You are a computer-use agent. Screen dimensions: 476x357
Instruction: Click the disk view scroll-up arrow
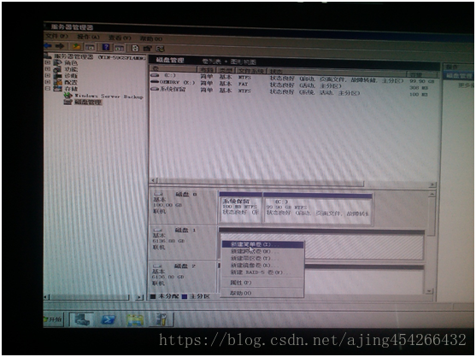click(432, 194)
